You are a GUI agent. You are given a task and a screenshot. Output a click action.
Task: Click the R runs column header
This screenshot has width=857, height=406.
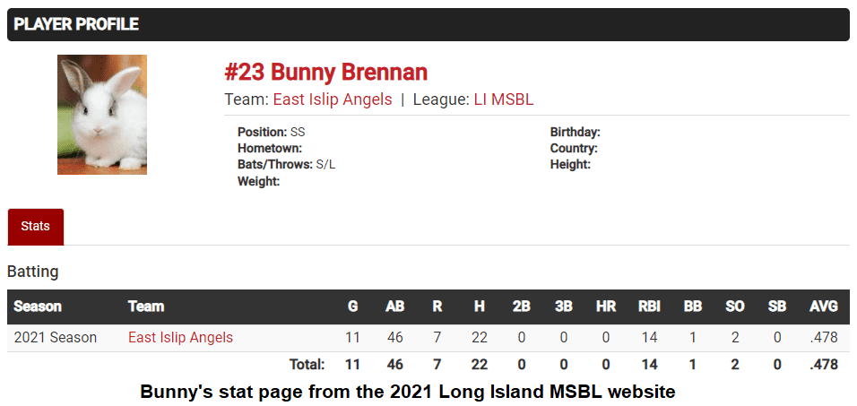click(437, 307)
